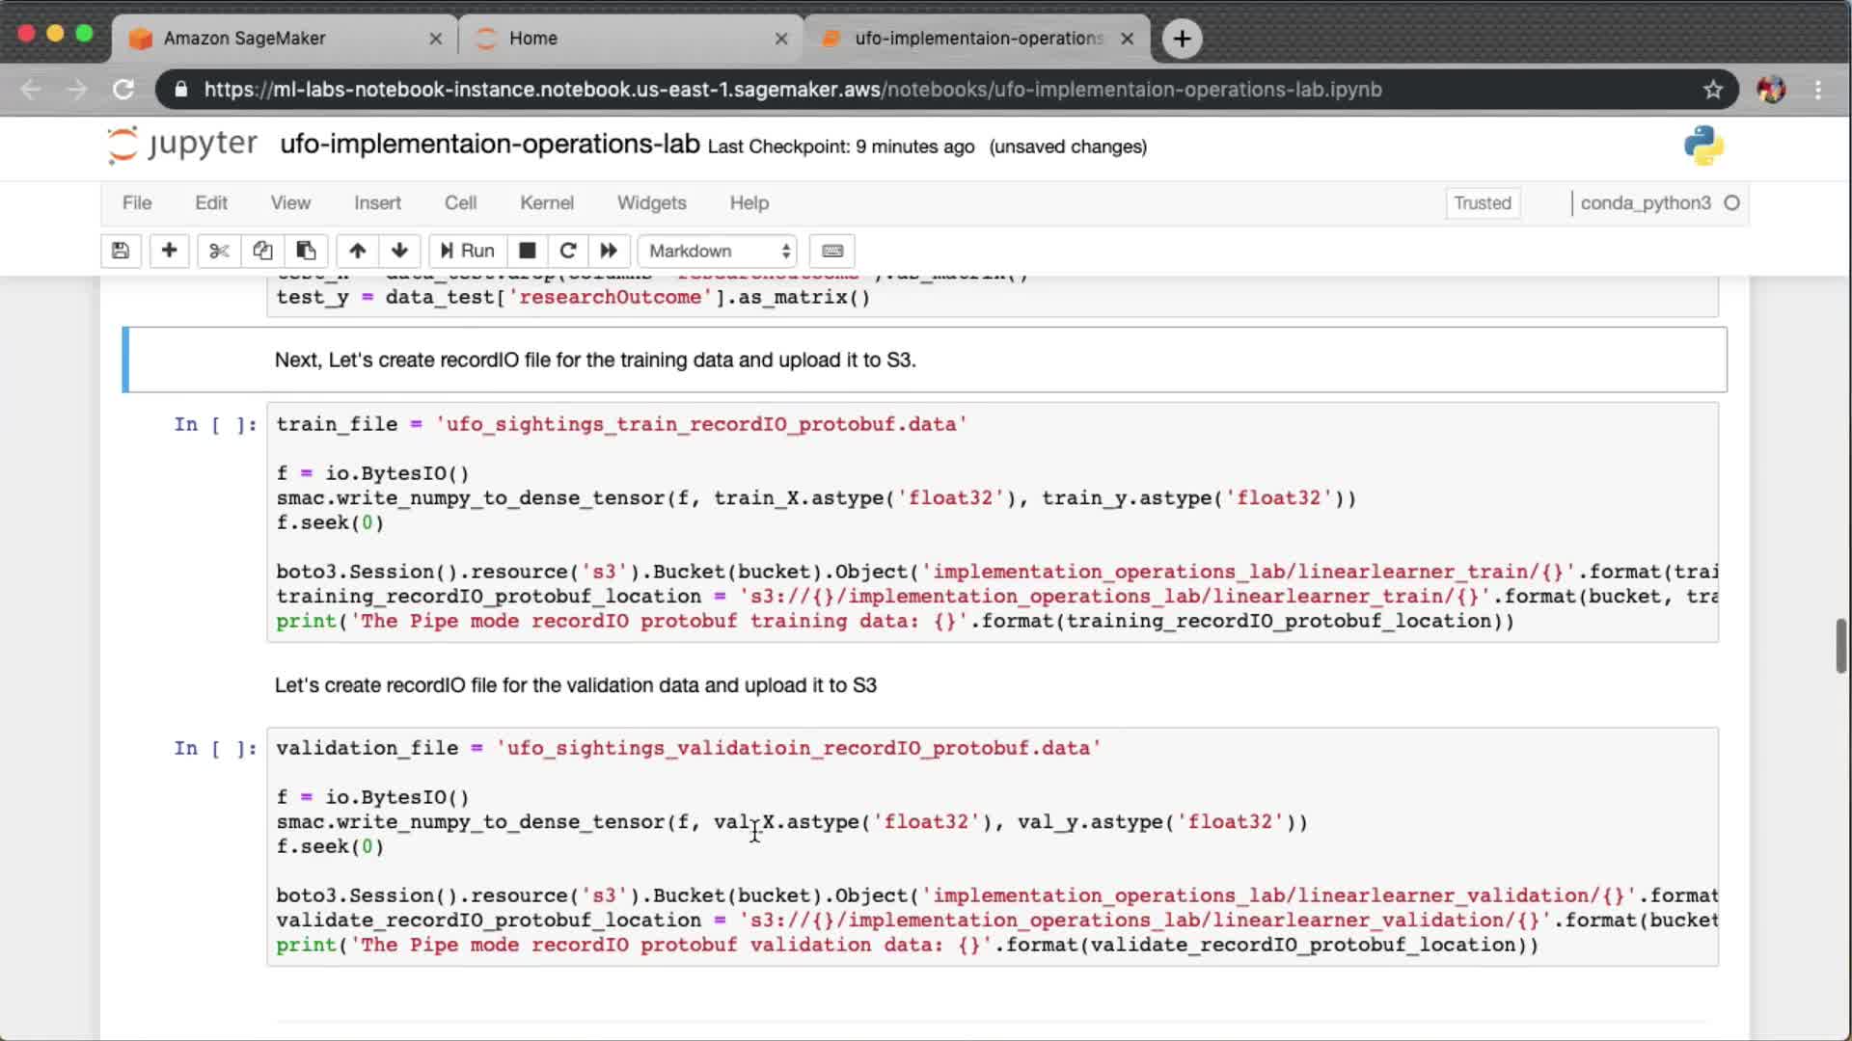The width and height of the screenshot is (1852, 1041).
Task: Open the Widgets menu
Action: [651, 202]
